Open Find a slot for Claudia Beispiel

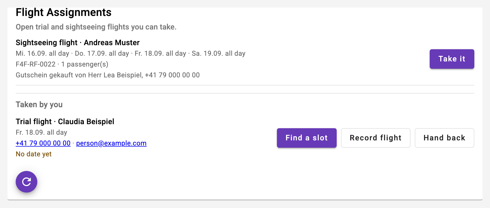pos(307,138)
